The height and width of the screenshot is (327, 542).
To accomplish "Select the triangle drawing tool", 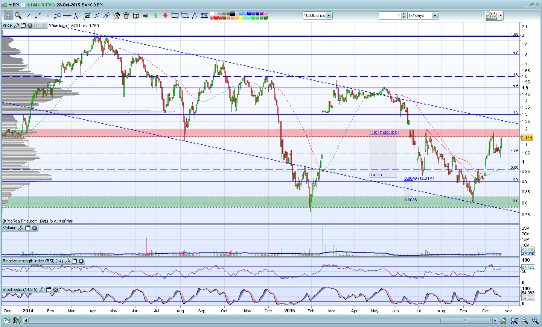I will (195, 15).
